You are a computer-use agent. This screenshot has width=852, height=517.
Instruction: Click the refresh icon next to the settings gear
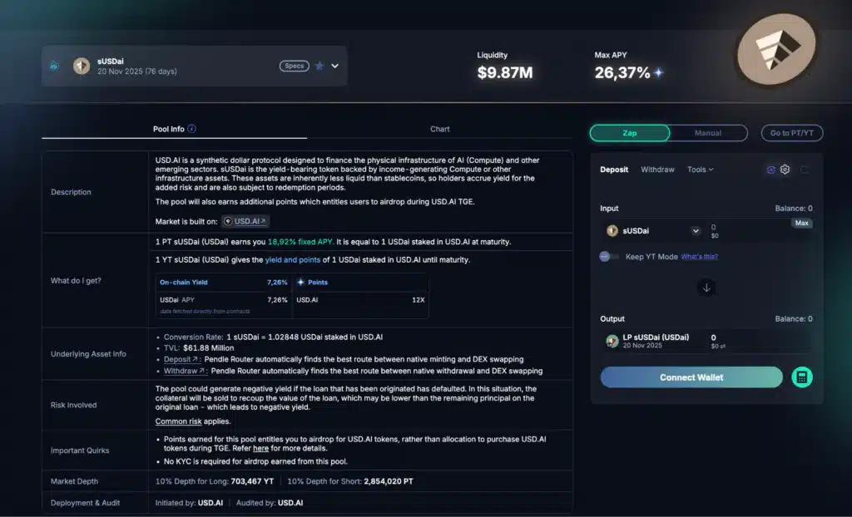pos(803,170)
